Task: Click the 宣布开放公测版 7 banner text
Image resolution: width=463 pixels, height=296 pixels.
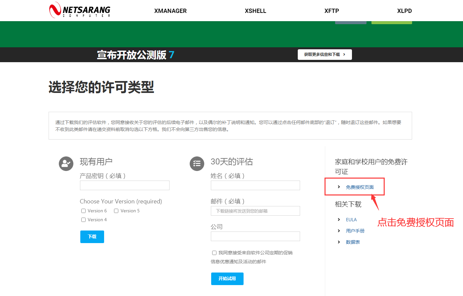Action: 135,55
